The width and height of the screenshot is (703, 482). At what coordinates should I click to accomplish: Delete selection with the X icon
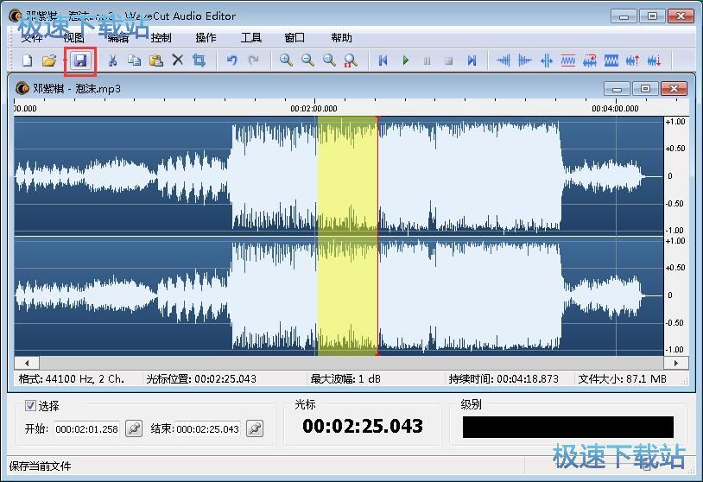pyautogui.click(x=178, y=60)
